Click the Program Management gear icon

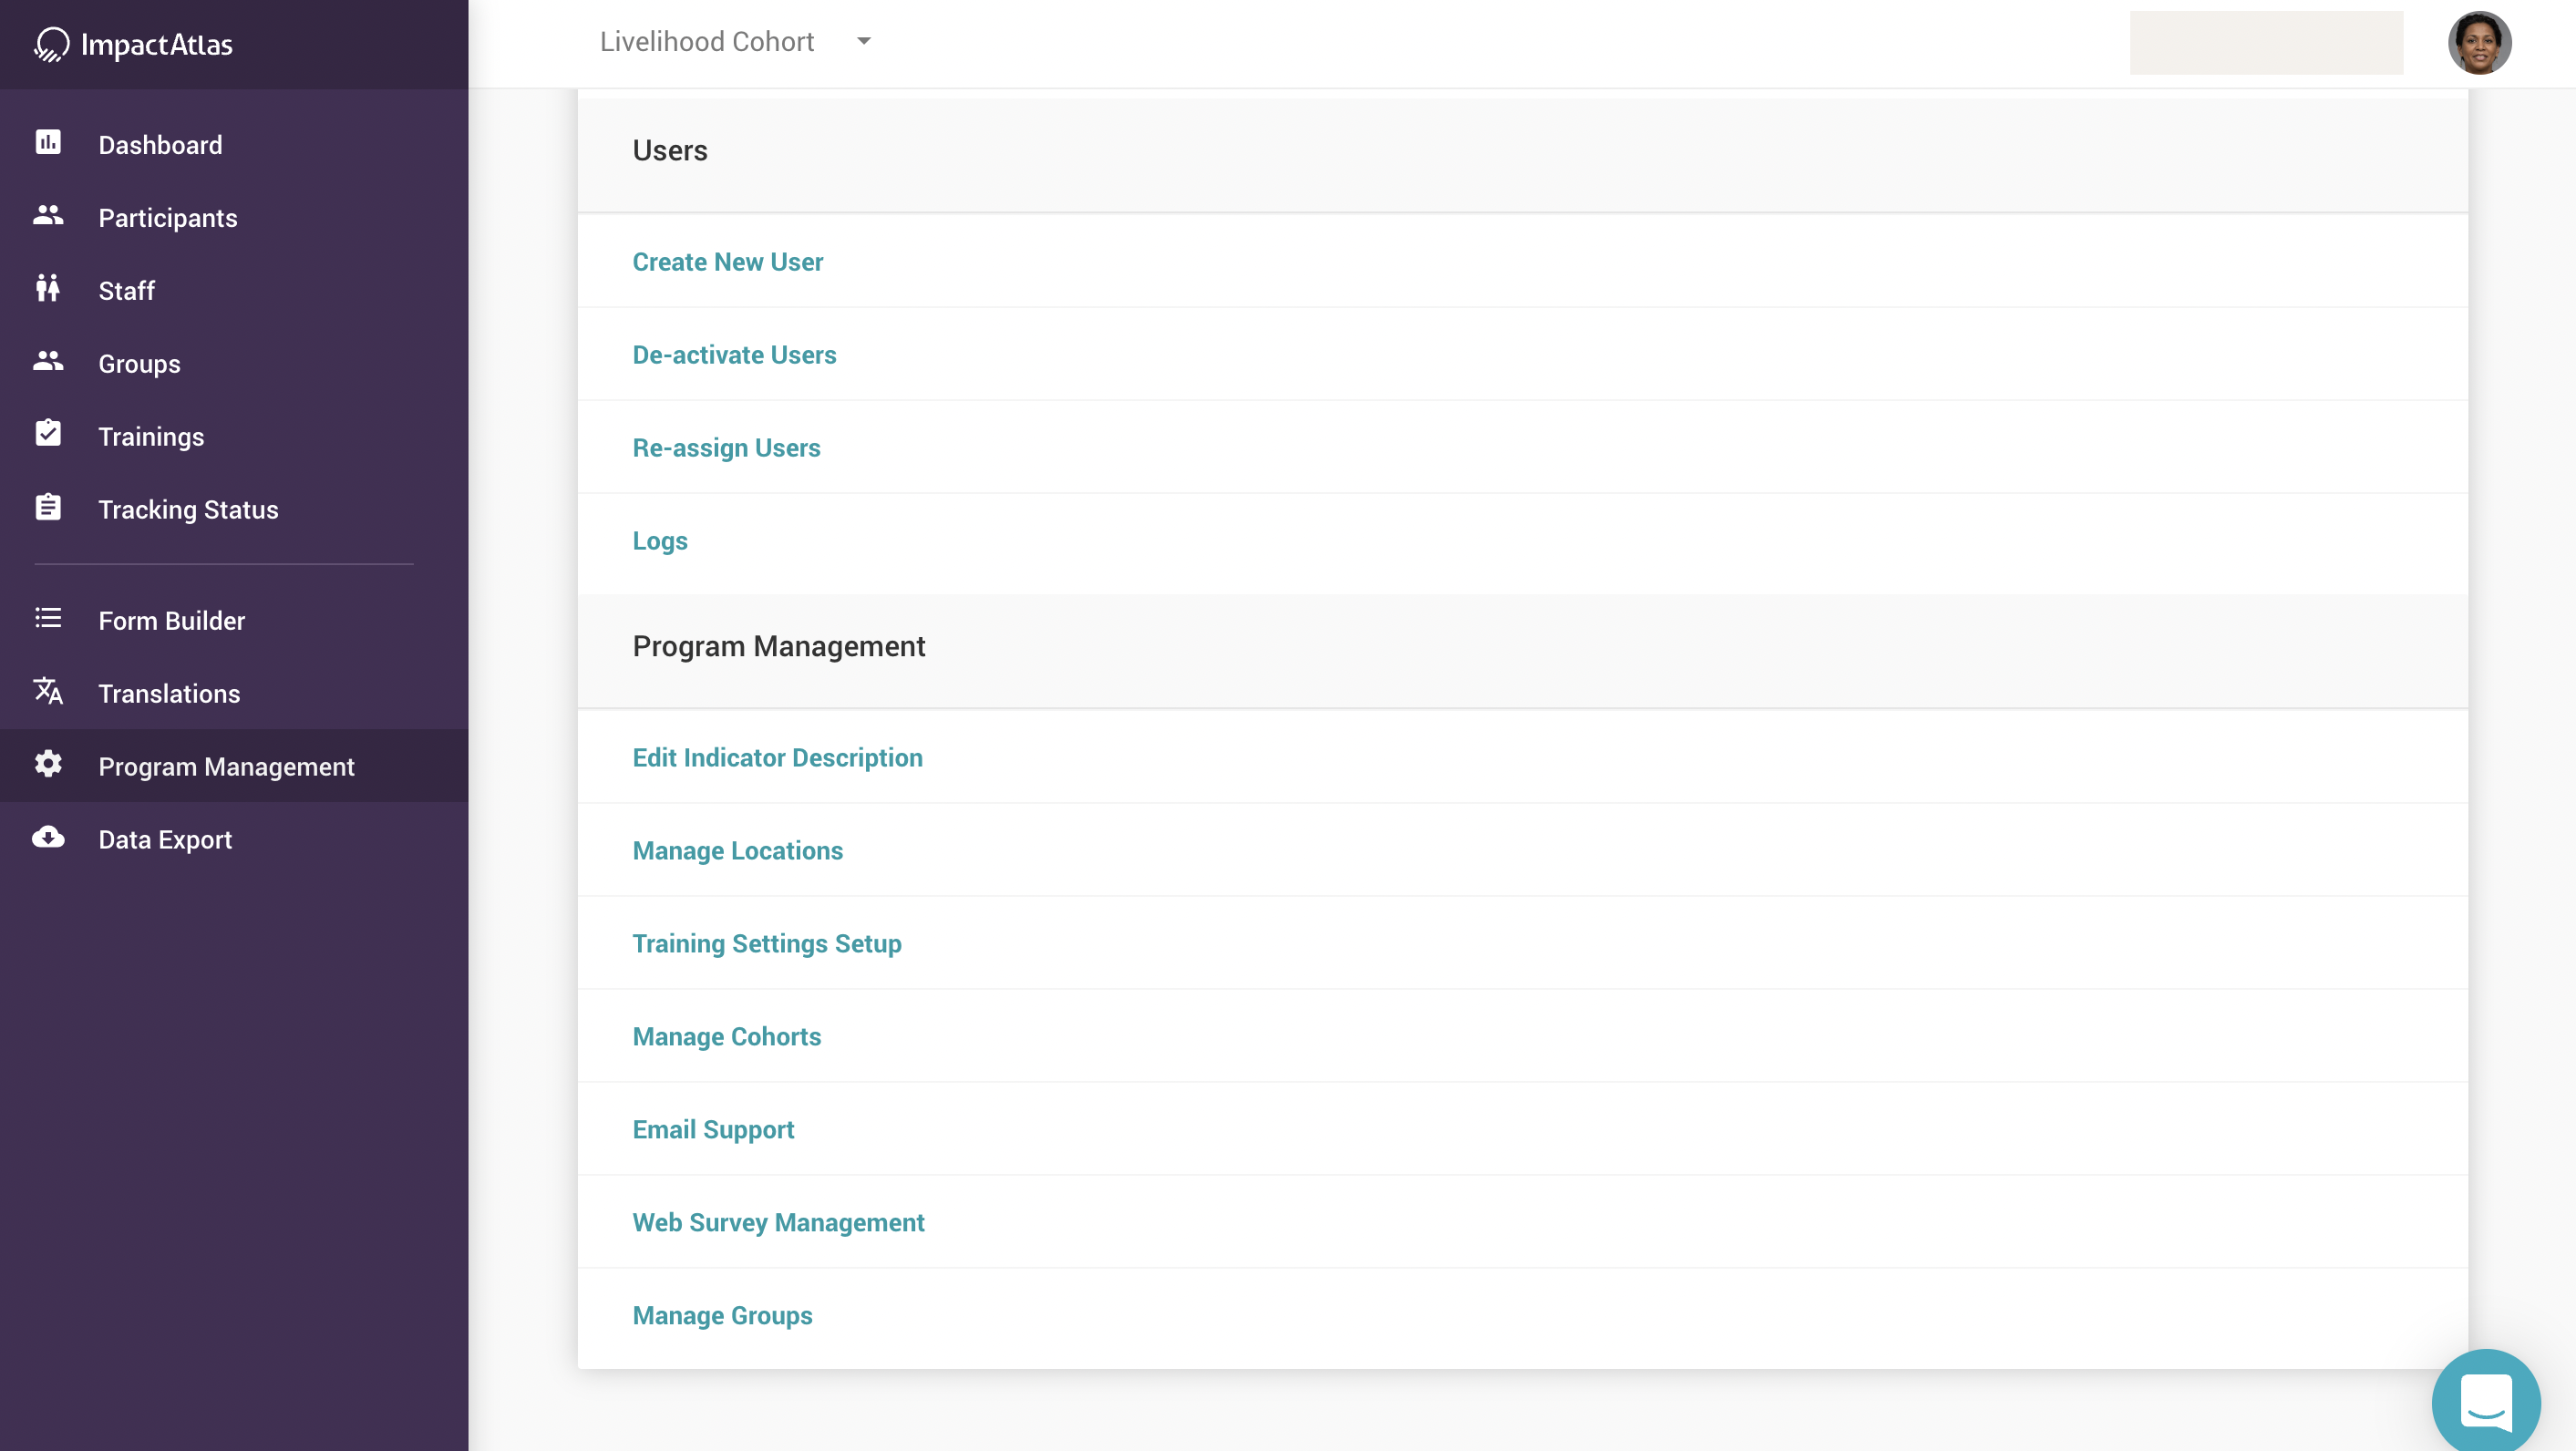click(x=47, y=765)
